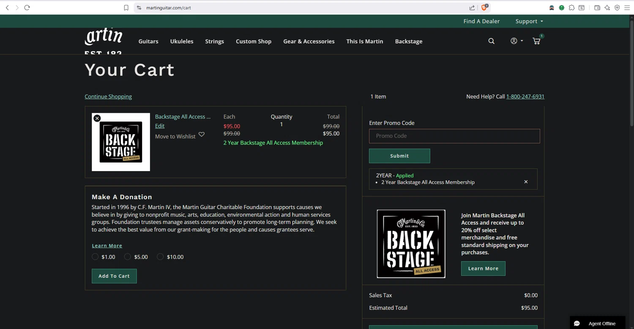Share this page via share icon

pos(472,8)
